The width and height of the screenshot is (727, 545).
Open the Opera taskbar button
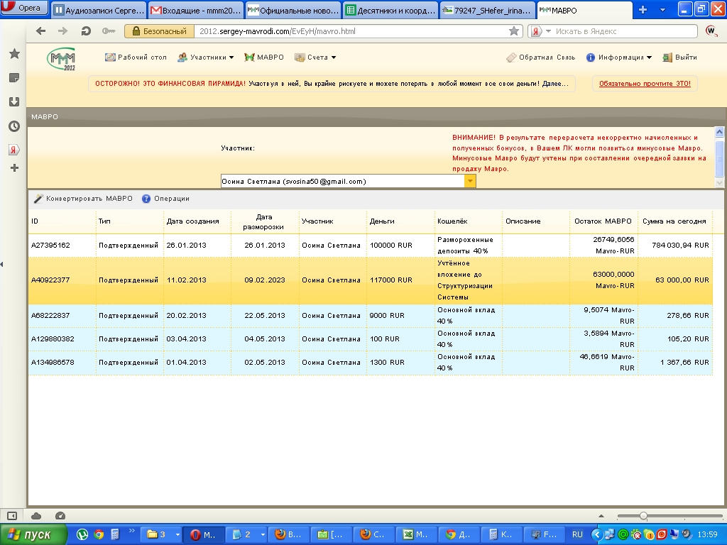click(204, 534)
